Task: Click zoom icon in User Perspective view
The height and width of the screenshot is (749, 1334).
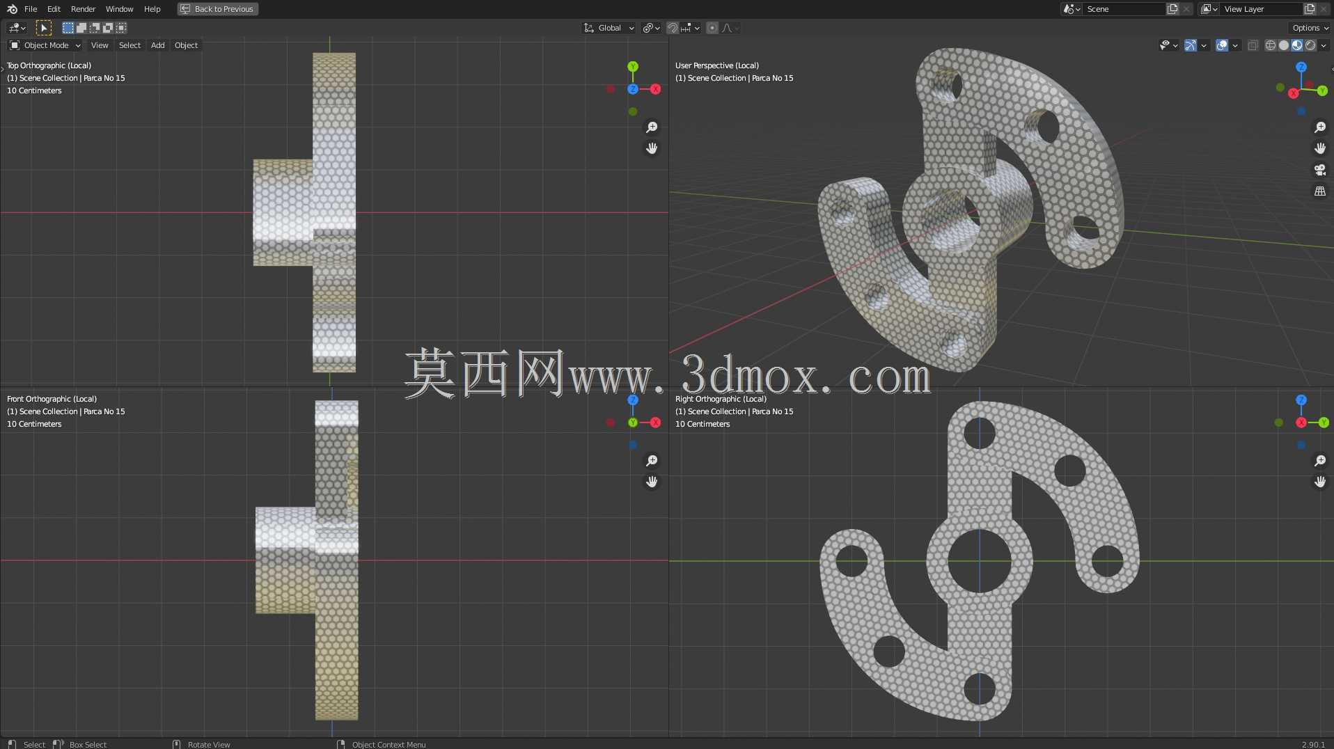Action: [1320, 127]
